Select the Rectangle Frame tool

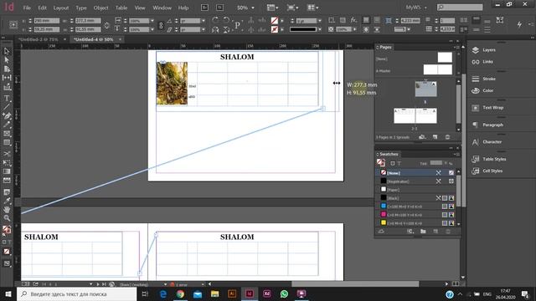pyautogui.click(x=7, y=134)
